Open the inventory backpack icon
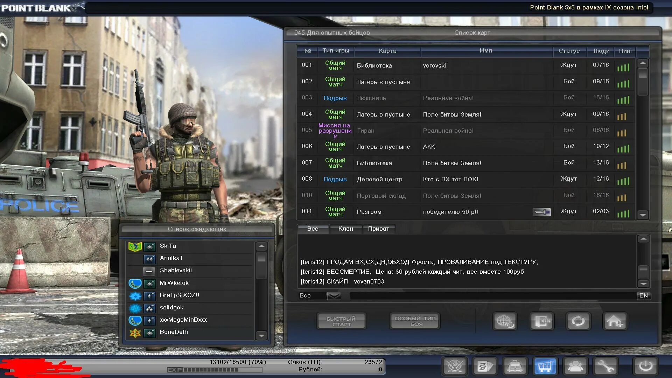This screenshot has height=378, width=672. [515, 366]
